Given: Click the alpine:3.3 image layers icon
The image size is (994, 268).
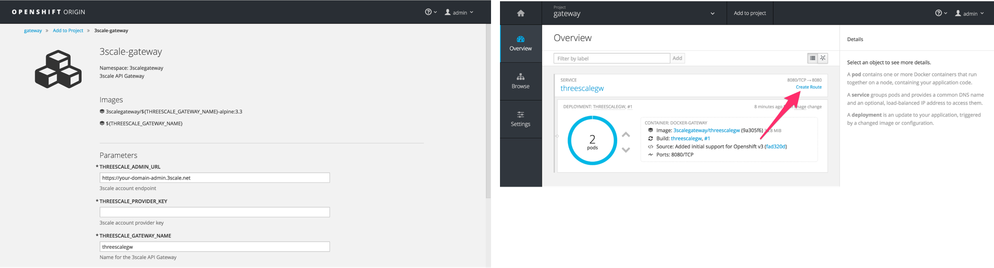Looking at the screenshot, I should 102,112.
